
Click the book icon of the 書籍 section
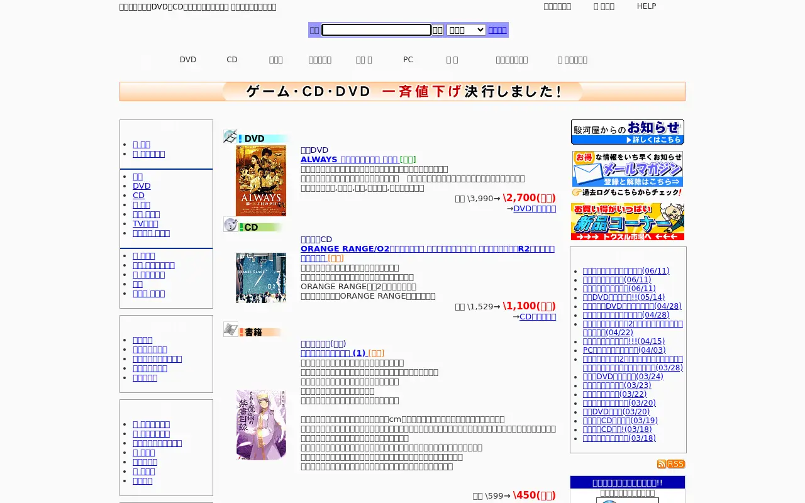click(x=231, y=329)
